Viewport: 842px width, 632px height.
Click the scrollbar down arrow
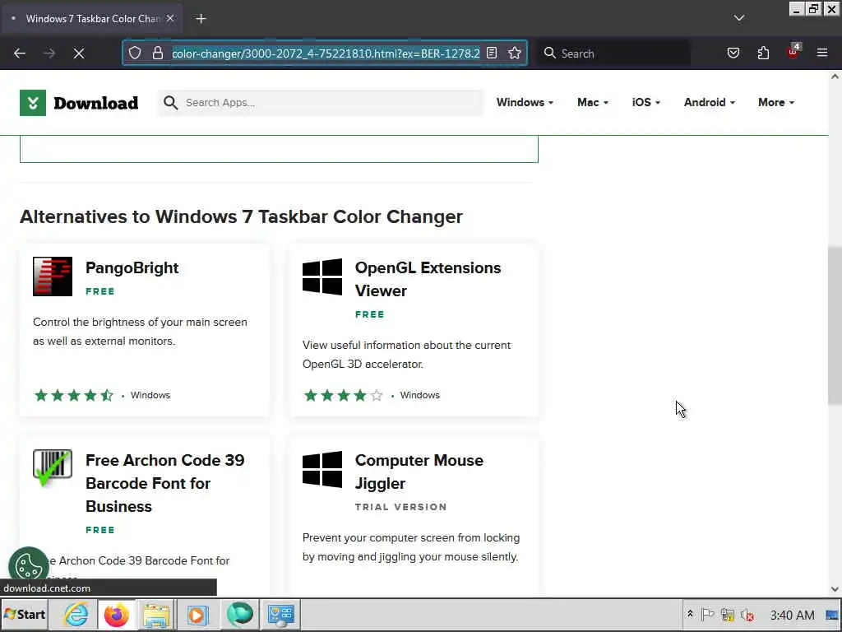click(835, 589)
